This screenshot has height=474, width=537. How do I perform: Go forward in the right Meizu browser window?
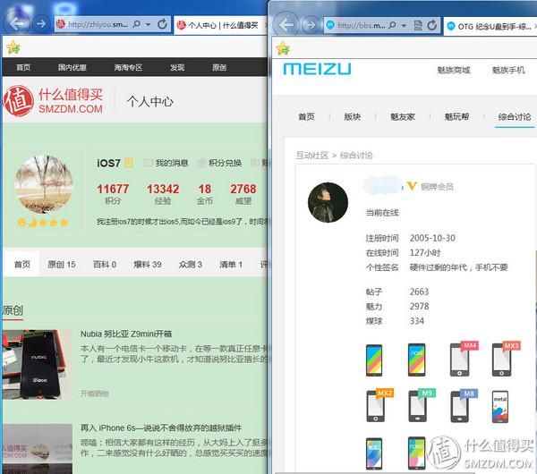[311, 25]
